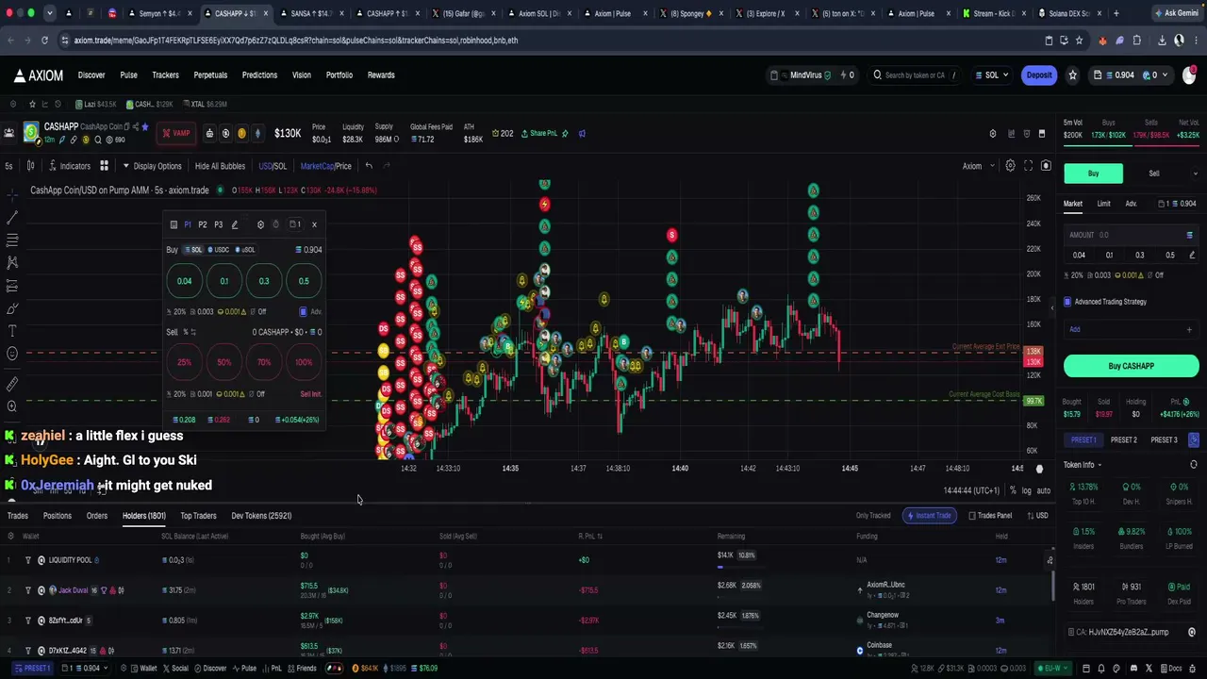1207x679 pixels.
Task: Go to the Trackers page
Action: (x=165, y=75)
